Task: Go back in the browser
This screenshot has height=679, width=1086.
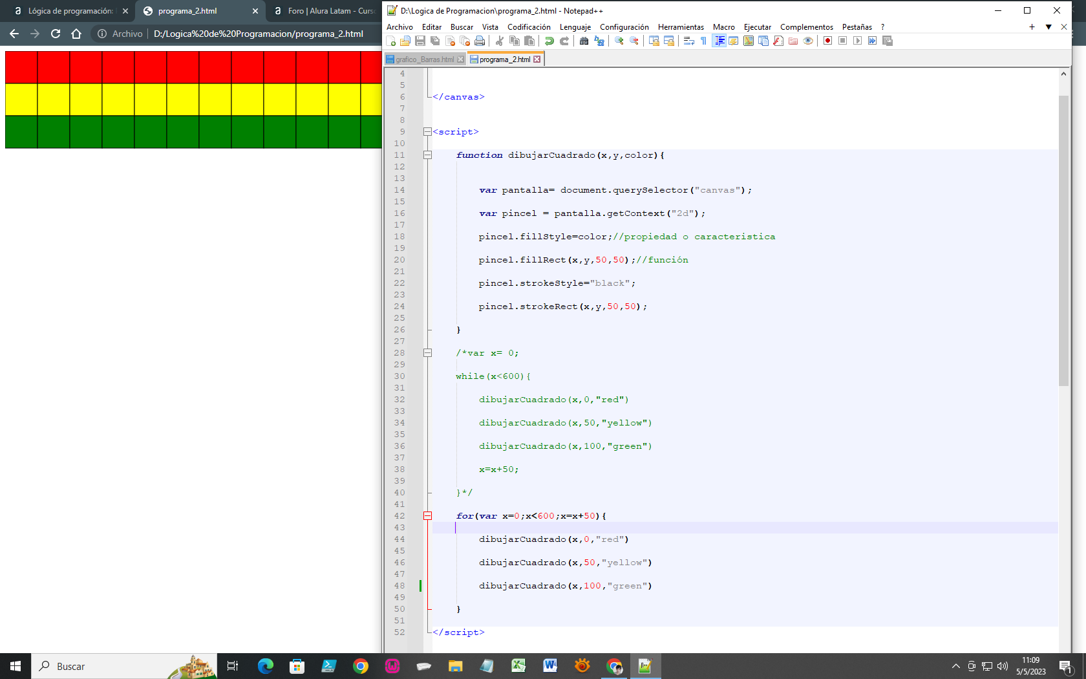Action: (14, 34)
